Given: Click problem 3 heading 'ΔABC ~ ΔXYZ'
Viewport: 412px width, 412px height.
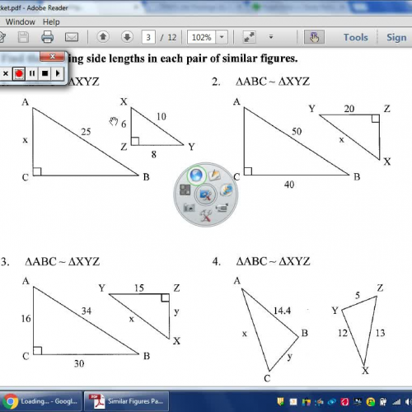Looking at the screenshot, I should coord(62,261).
